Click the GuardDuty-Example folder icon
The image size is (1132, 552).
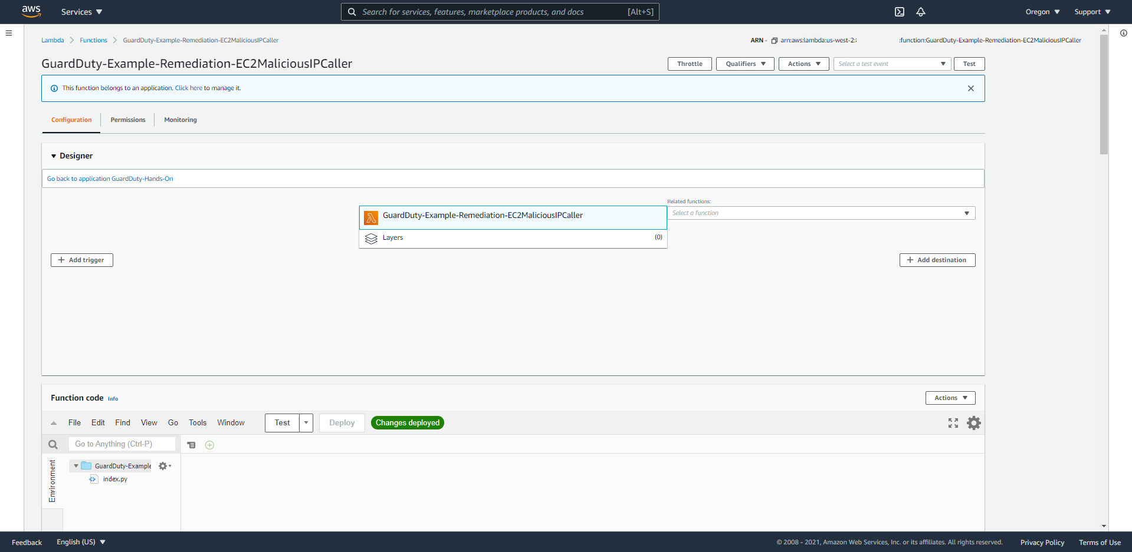coord(86,466)
